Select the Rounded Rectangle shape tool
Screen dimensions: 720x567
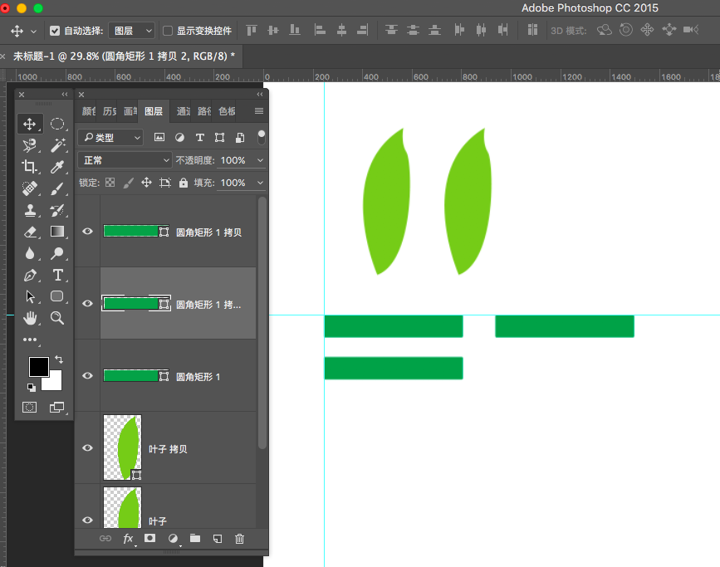point(57,296)
